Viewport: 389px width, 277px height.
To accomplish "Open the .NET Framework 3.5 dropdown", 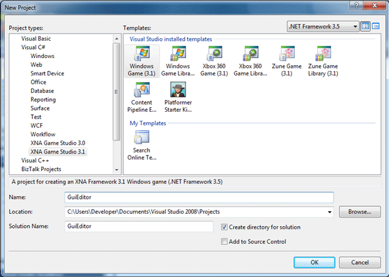I will [323, 26].
